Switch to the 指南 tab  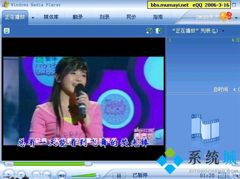pyautogui.click(x=158, y=17)
